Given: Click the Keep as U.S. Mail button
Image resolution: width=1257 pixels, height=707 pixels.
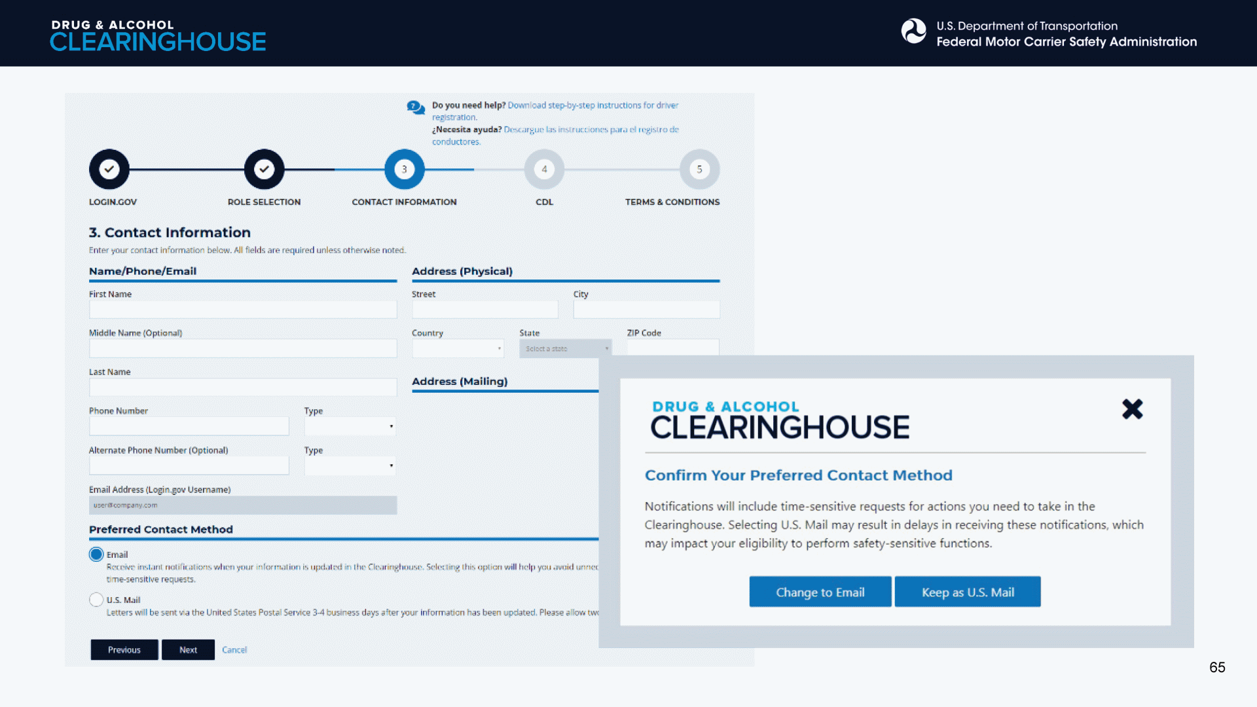Looking at the screenshot, I should pos(967,592).
